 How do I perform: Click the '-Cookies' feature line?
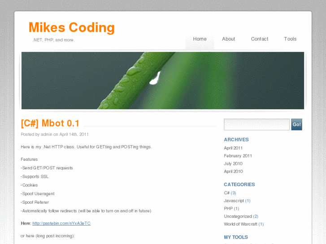coord(29,185)
